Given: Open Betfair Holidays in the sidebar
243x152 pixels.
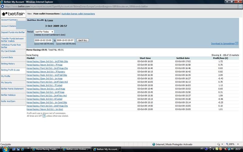Looking at the screenshot, I should click(9, 95).
